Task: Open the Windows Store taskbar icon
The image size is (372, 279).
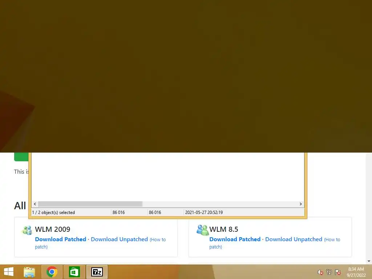Action: click(x=74, y=272)
